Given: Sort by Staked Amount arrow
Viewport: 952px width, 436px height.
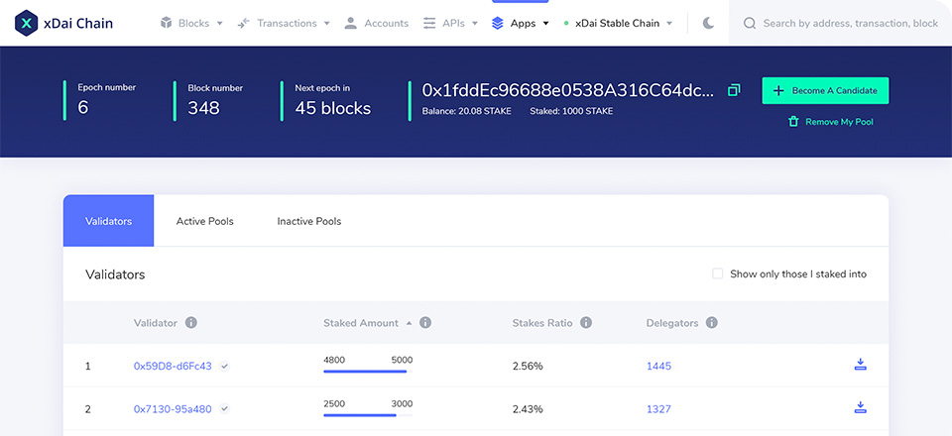Looking at the screenshot, I should click(x=409, y=323).
